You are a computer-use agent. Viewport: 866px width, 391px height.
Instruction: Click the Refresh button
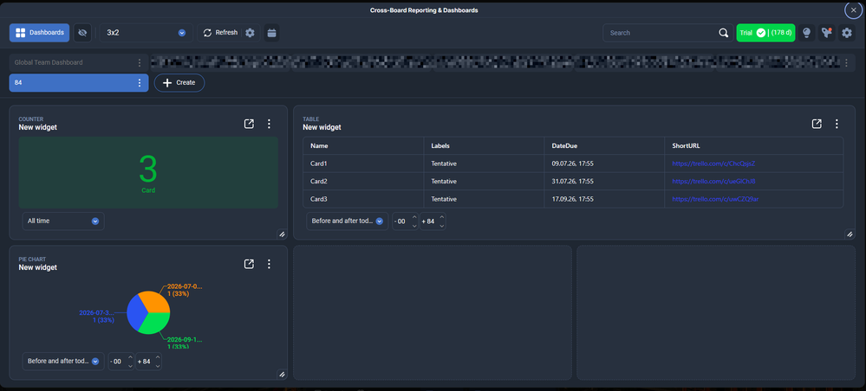point(220,33)
